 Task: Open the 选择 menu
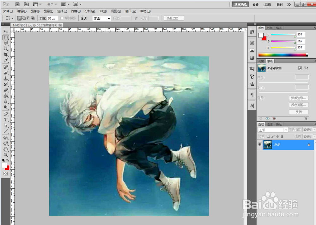tap(62, 11)
